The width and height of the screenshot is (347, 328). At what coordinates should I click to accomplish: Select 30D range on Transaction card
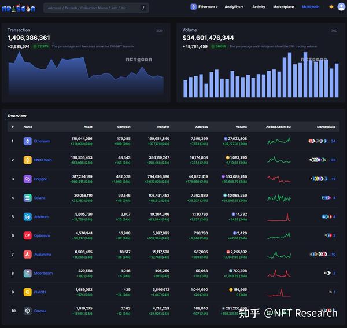click(159, 31)
